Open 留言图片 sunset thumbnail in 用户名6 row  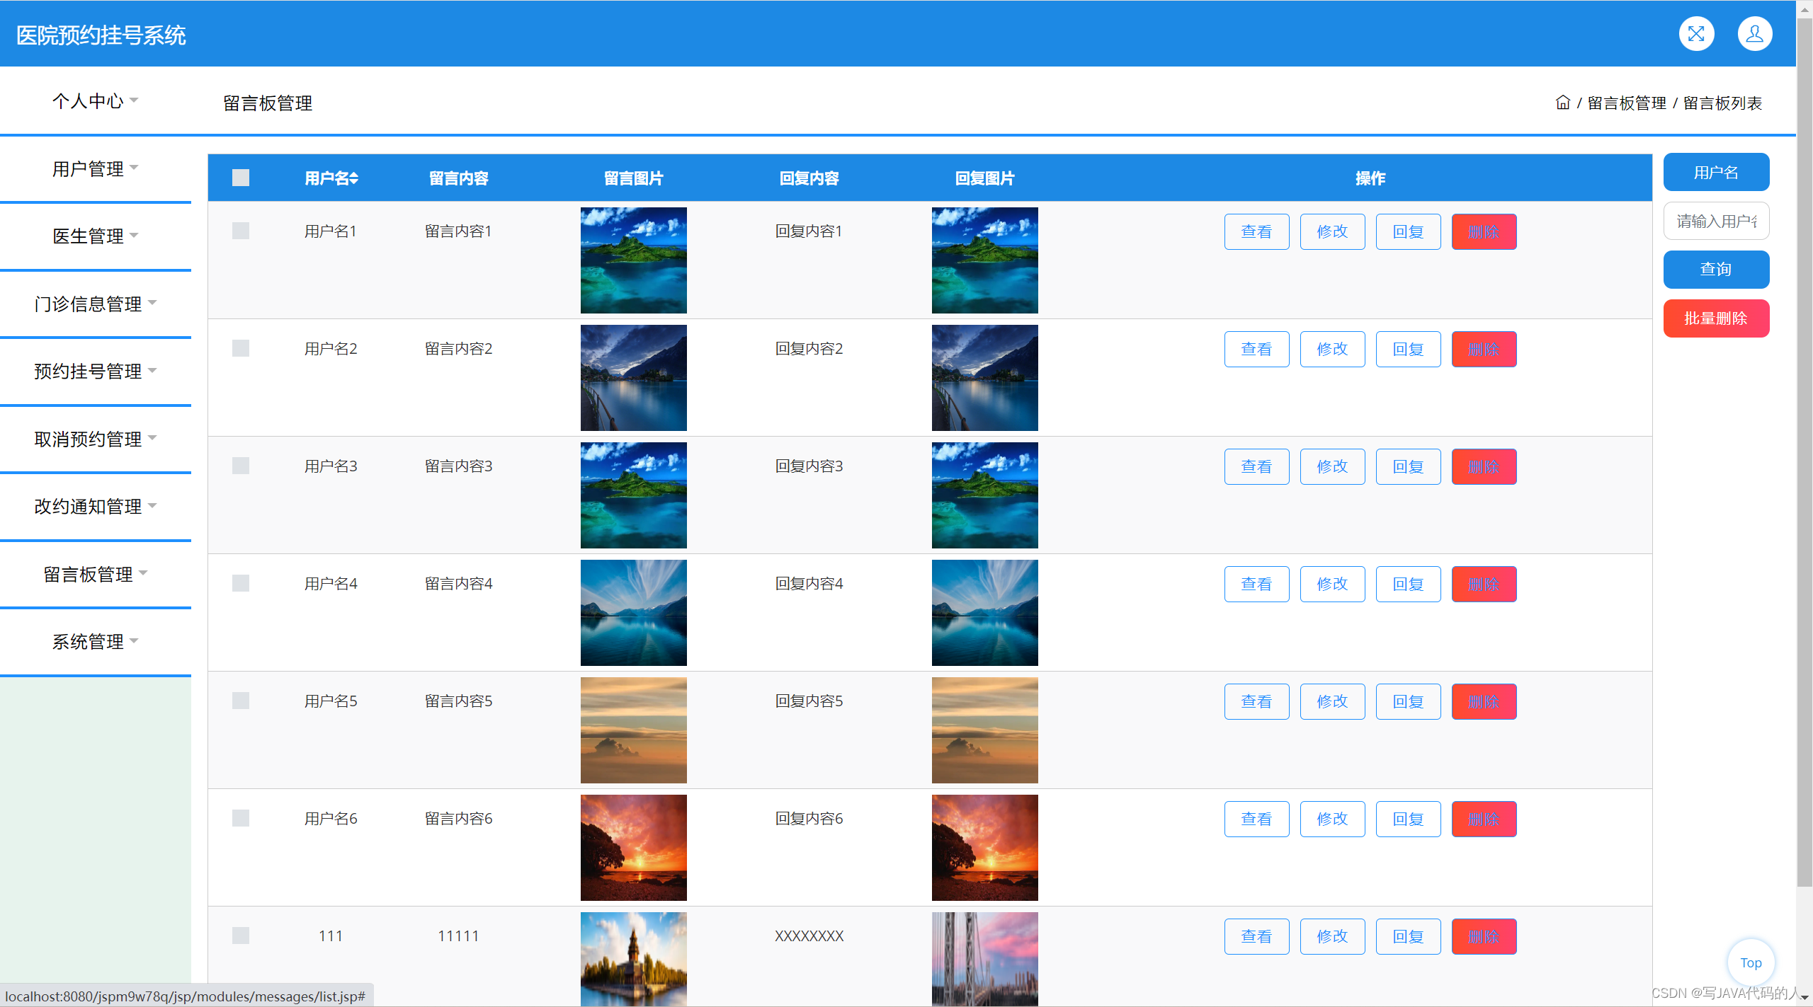[633, 847]
